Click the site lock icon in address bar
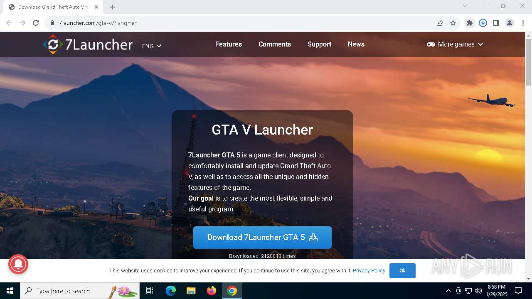The image size is (532, 299). pyautogui.click(x=52, y=23)
